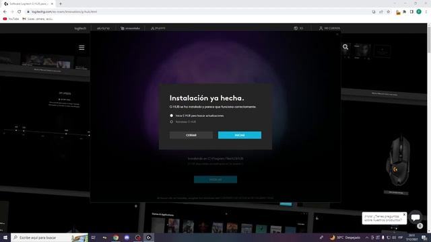The width and height of the screenshot is (431, 242).
Task: Open Windows Start menu
Action: click(x=5, y=237)
